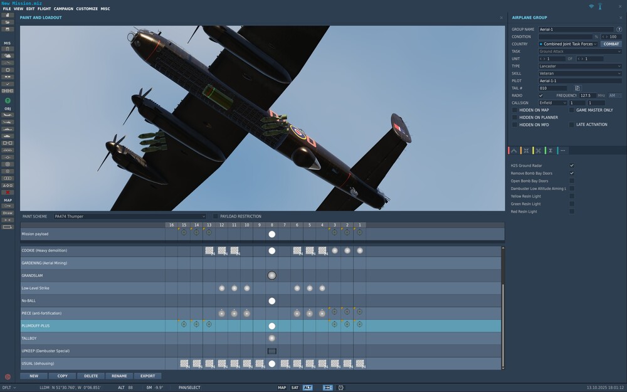Open the Task dropdown

(x=580, y=51)
